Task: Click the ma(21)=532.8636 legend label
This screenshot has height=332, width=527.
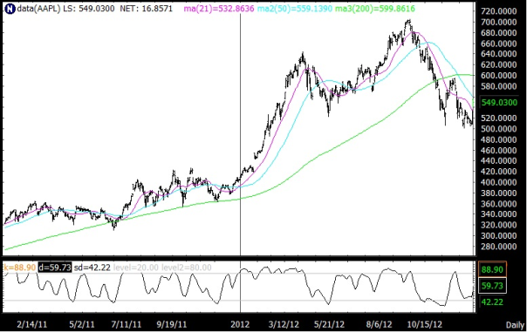Action: pyautogui.click(x=219, y=9)
